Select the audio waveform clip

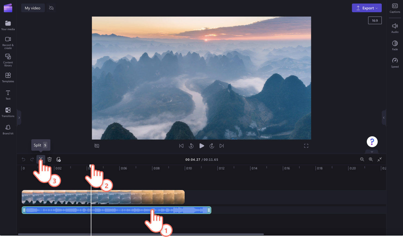(x=117, y=210)
